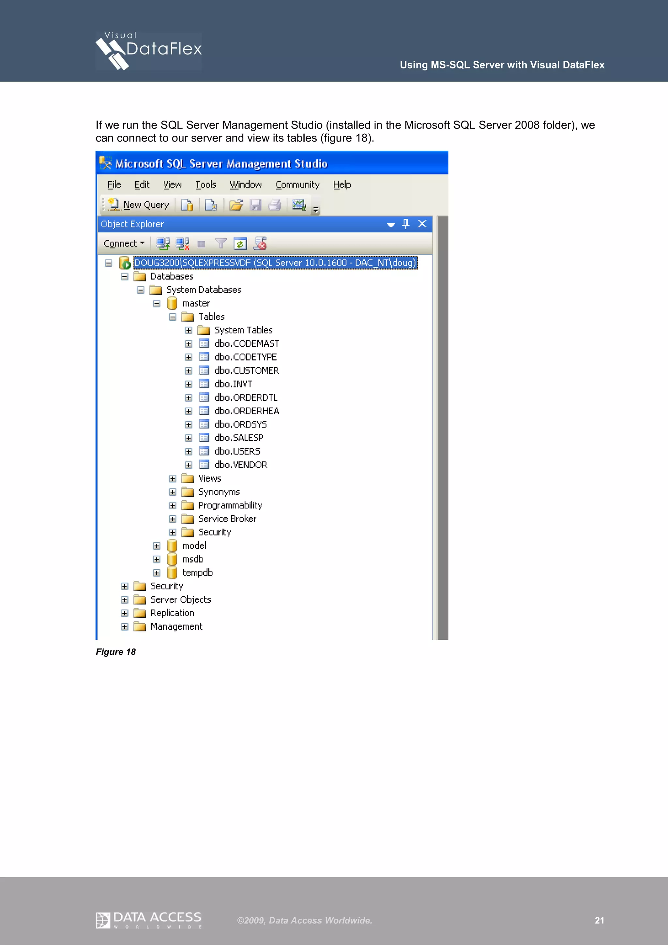668x945 pixels.
Task: Expand the model database
Action: pyautogui.click(x=157, y=546)
